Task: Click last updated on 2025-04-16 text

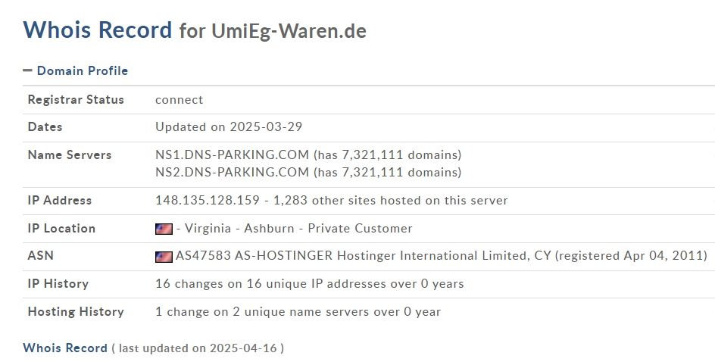Action: tap(198, 348)
